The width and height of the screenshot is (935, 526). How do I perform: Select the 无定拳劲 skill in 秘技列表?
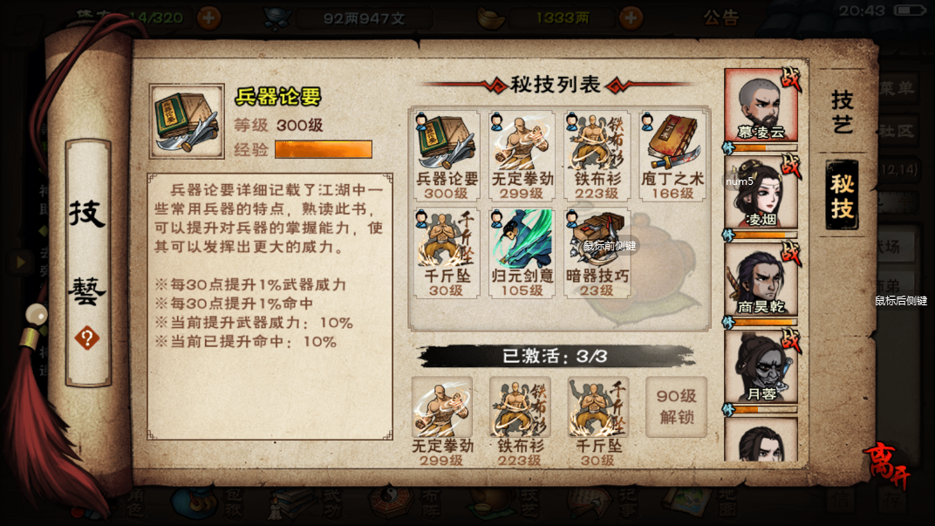tap(522, 155)
